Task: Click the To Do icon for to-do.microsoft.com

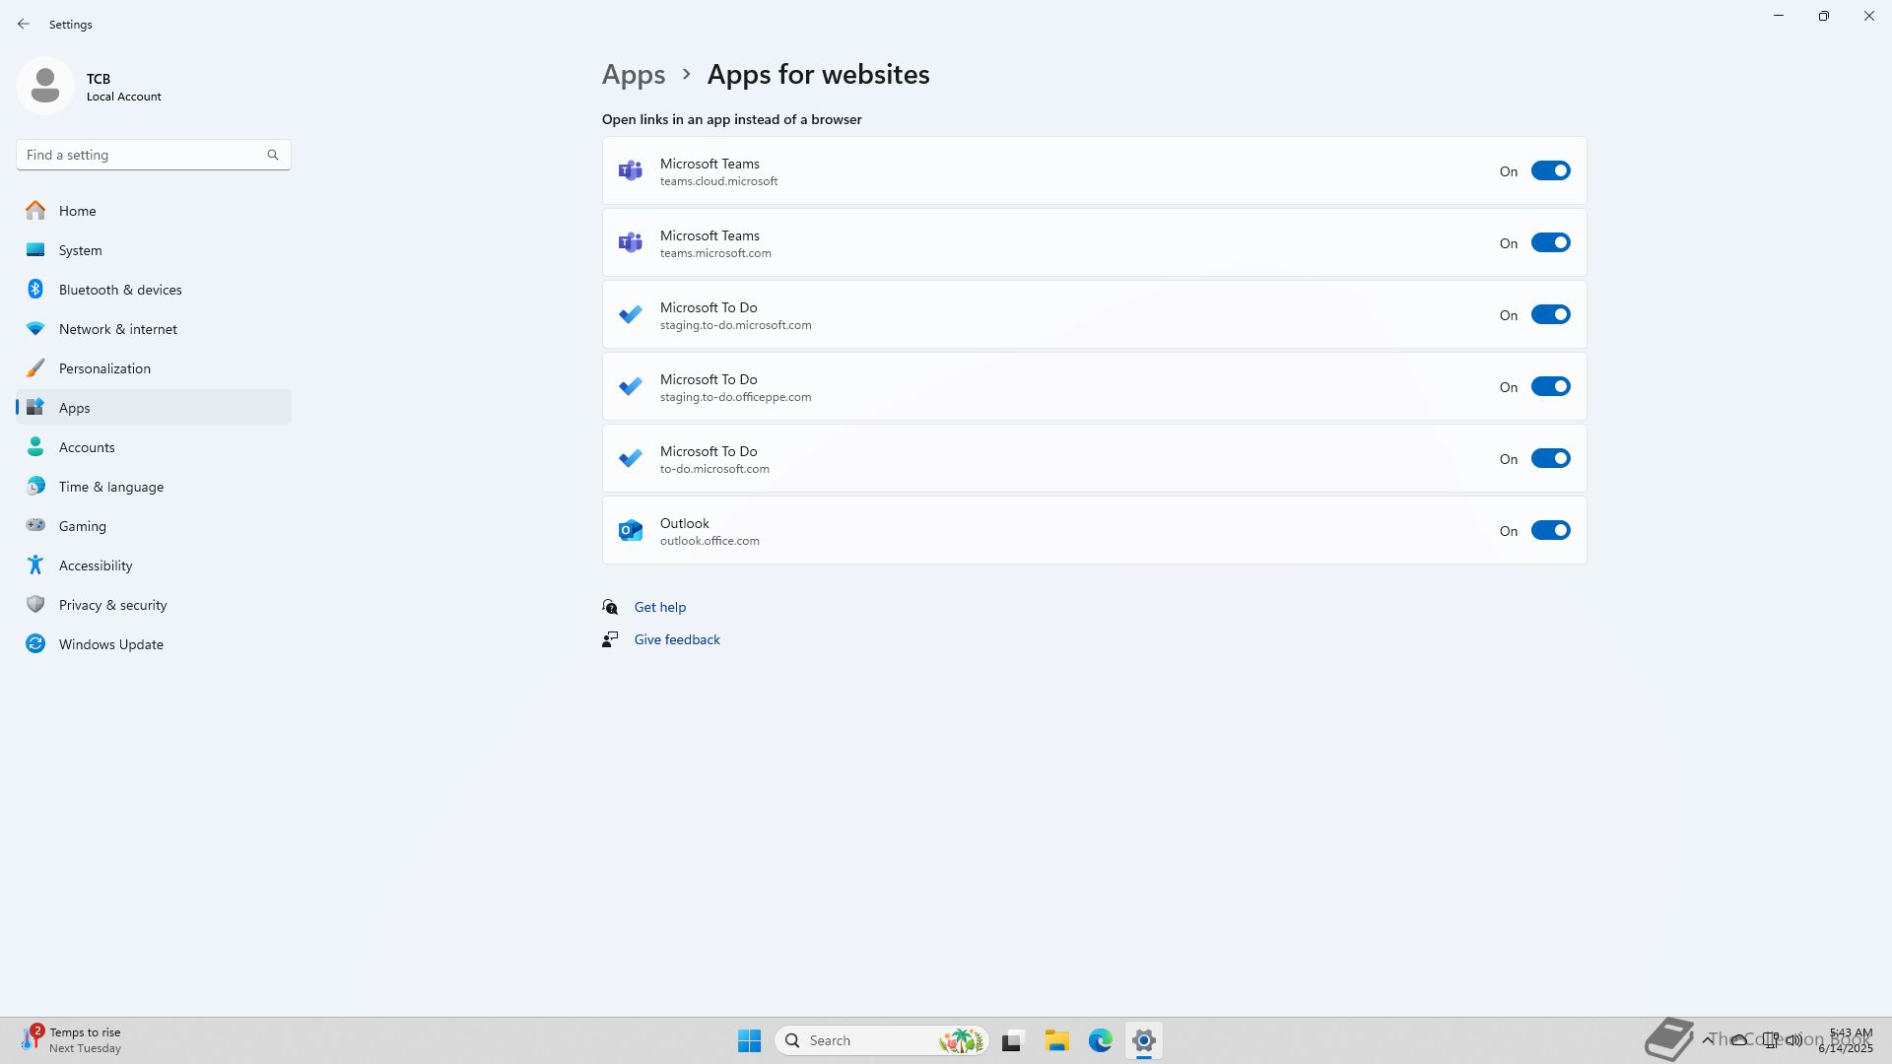Action: [x=631, y=459]
